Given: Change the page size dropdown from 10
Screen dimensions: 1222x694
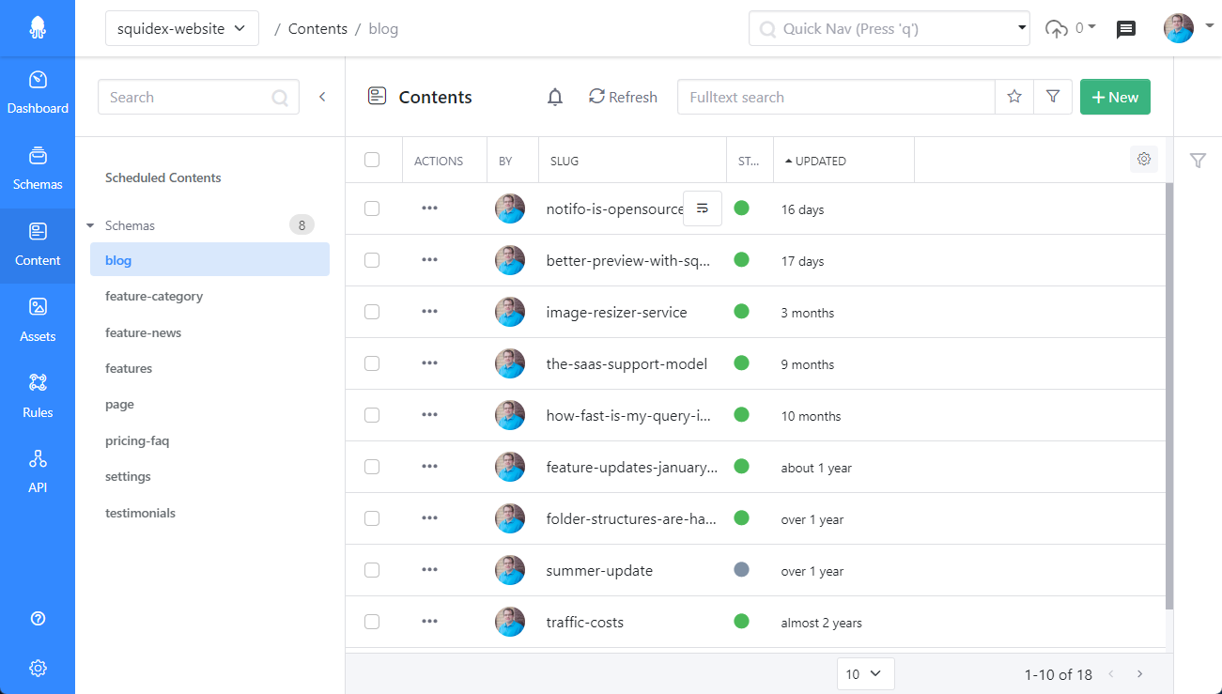Looking at the screenshot, I should coord(865,673).
